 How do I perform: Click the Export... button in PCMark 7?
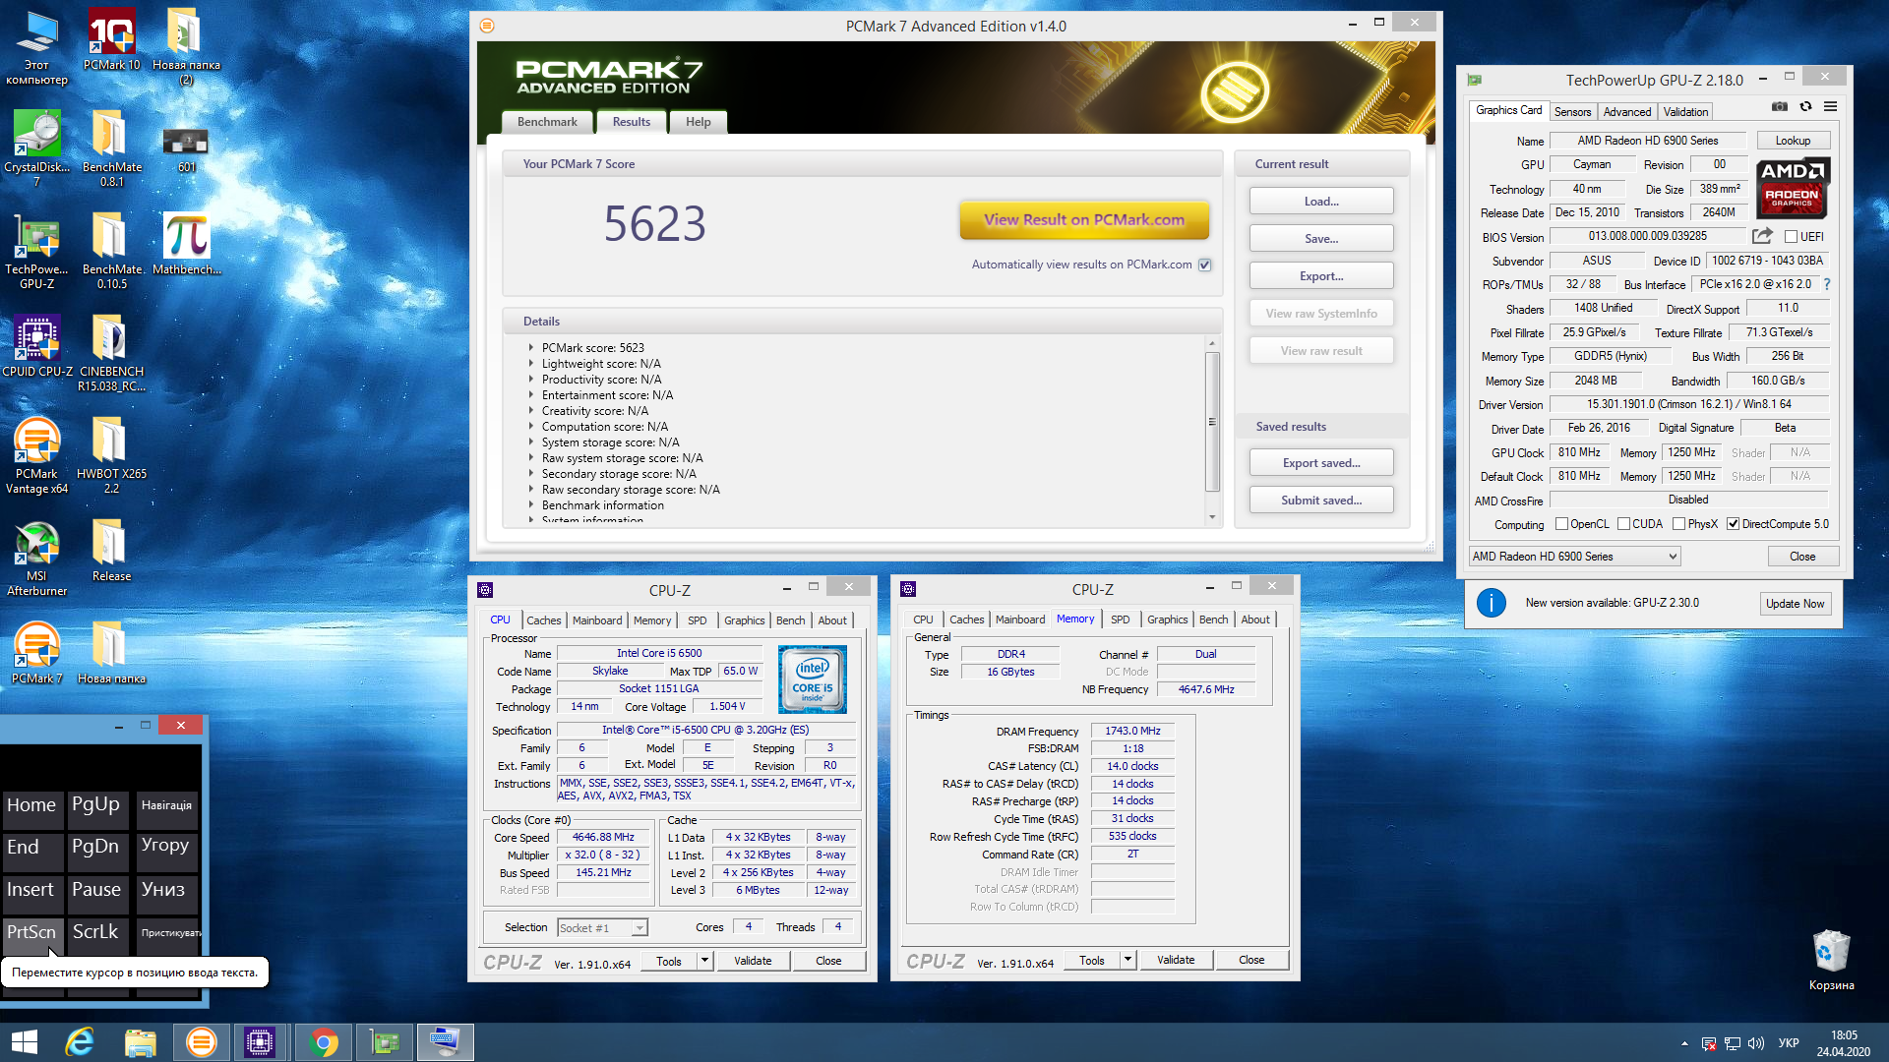click(x=1321, y=276)
